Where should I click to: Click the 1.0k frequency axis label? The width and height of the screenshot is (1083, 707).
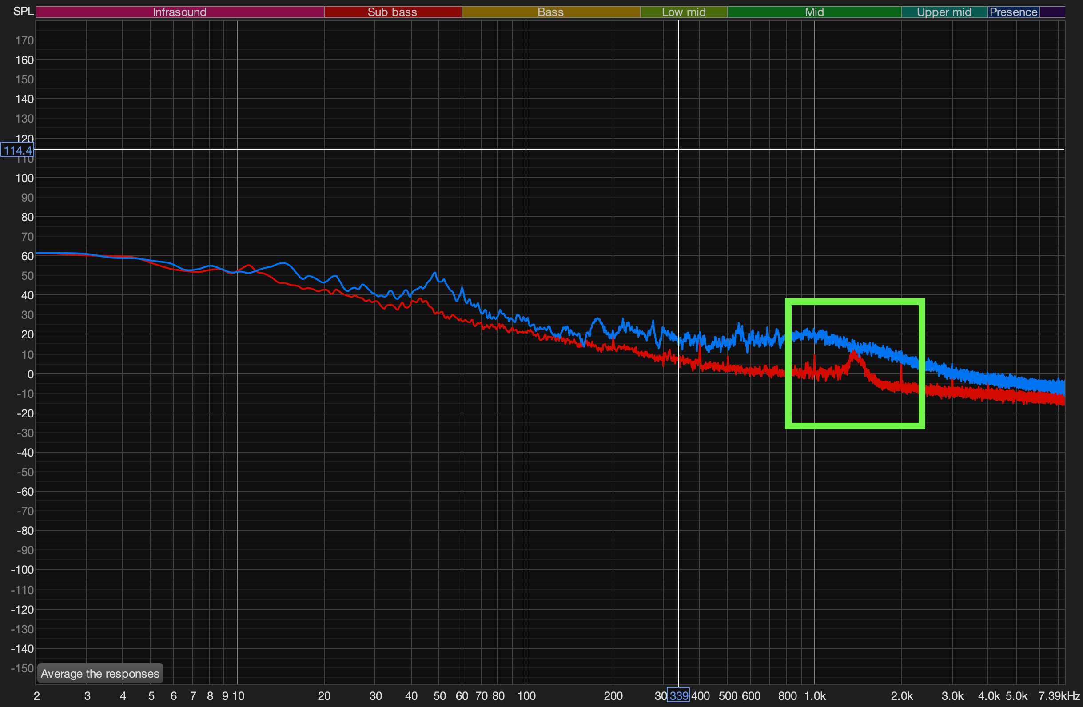coord(815,695)
